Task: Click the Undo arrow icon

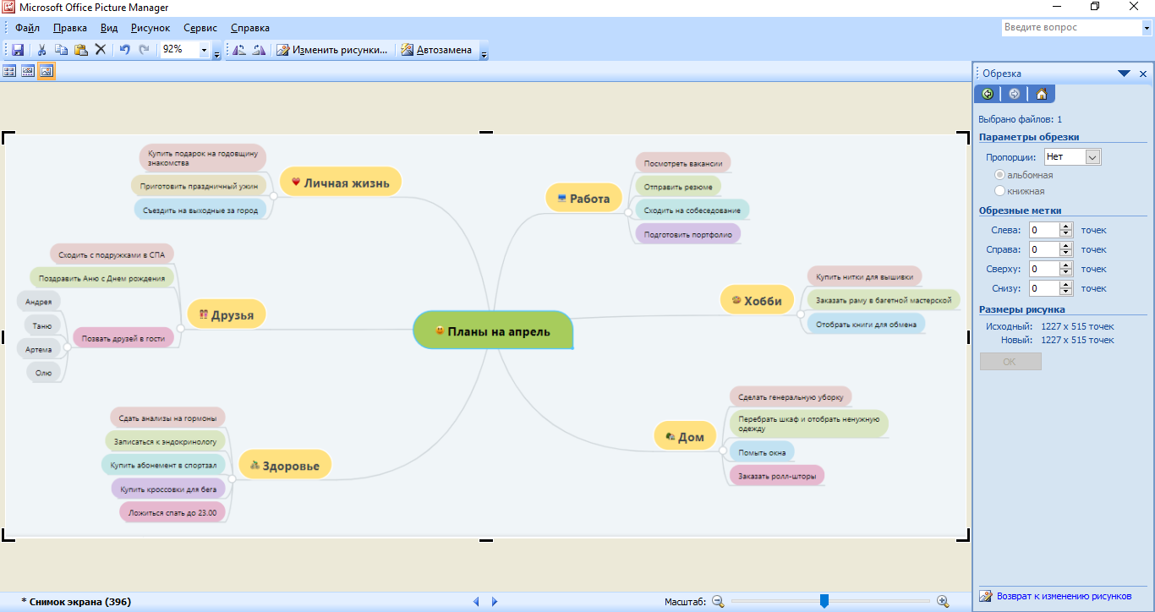Action: (124, 50)
